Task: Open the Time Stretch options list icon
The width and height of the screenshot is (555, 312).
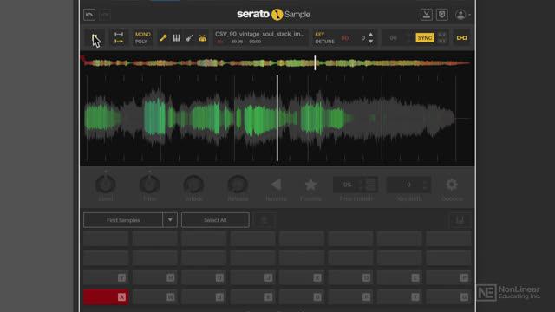Action: 370,185
